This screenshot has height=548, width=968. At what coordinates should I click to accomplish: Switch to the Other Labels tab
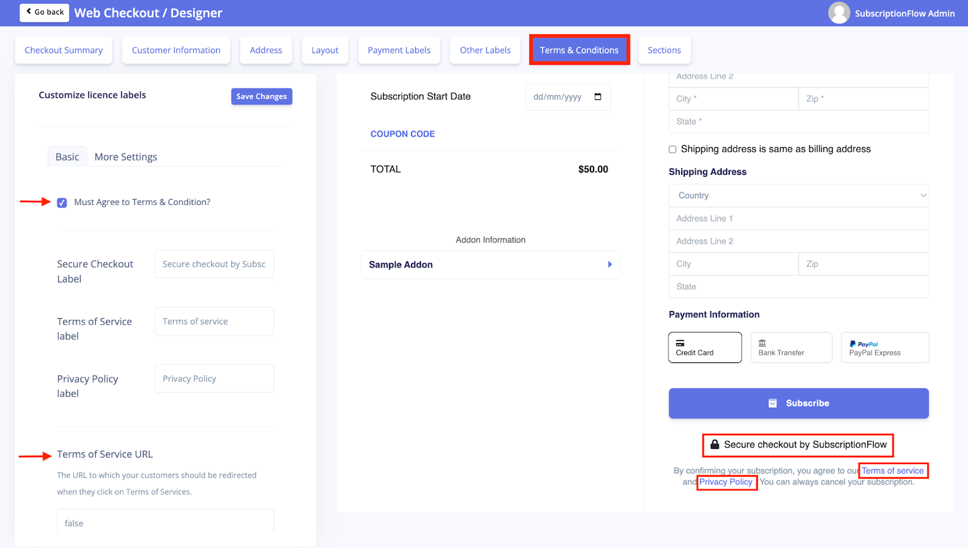(485, 50)
